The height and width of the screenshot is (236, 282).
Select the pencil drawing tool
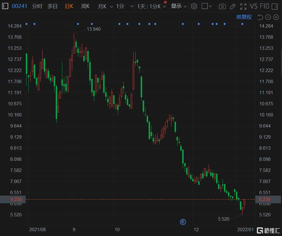pyautogui.click(x=233, y=6)
